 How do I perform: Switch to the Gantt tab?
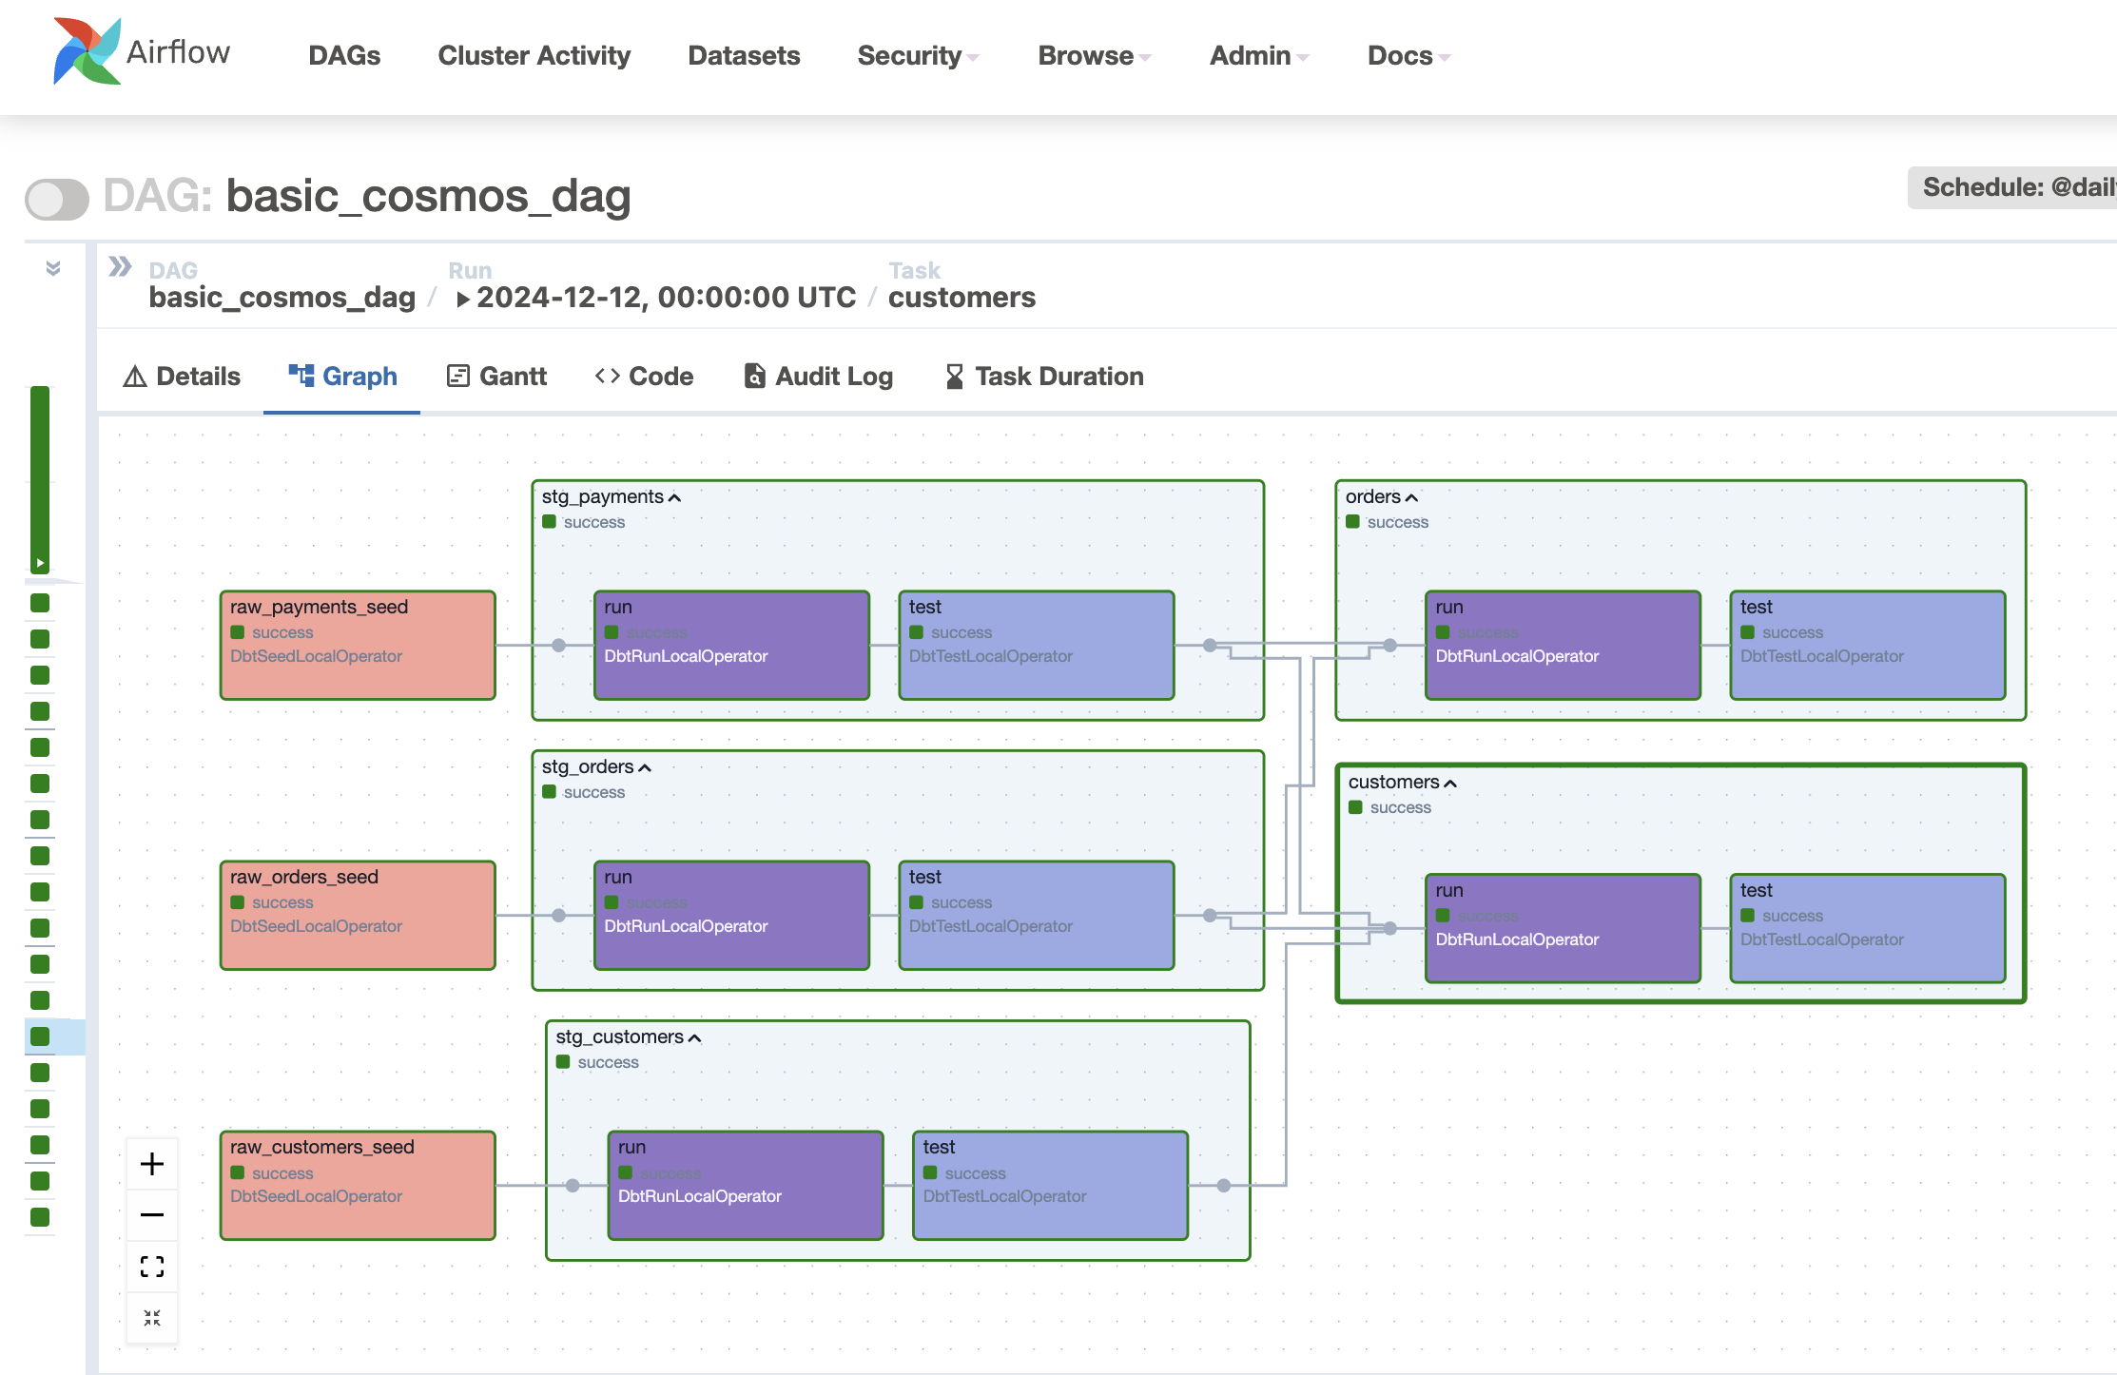pyautogui.click(x=496, y=377)
